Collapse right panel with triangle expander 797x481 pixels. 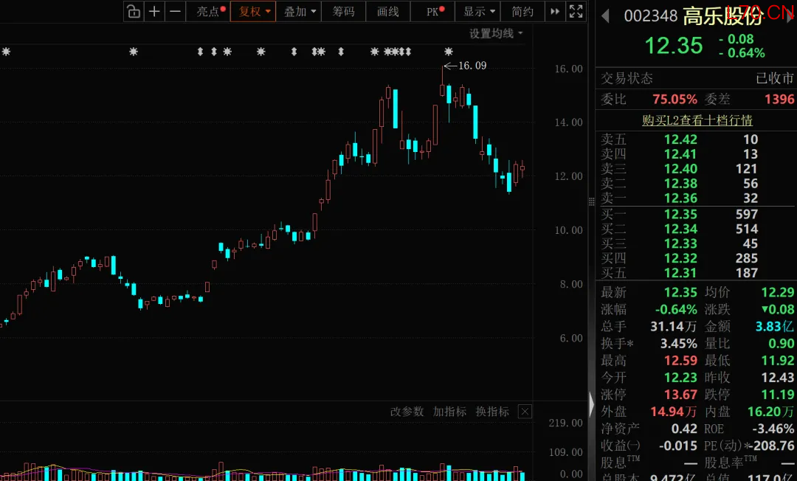tap(592, 405)
